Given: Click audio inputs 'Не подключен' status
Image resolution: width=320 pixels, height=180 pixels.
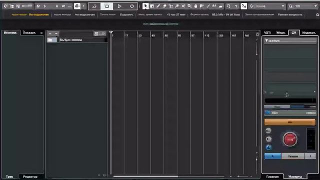Looking at the screenshot, I should pyautogui.click(x=39, y=14).
